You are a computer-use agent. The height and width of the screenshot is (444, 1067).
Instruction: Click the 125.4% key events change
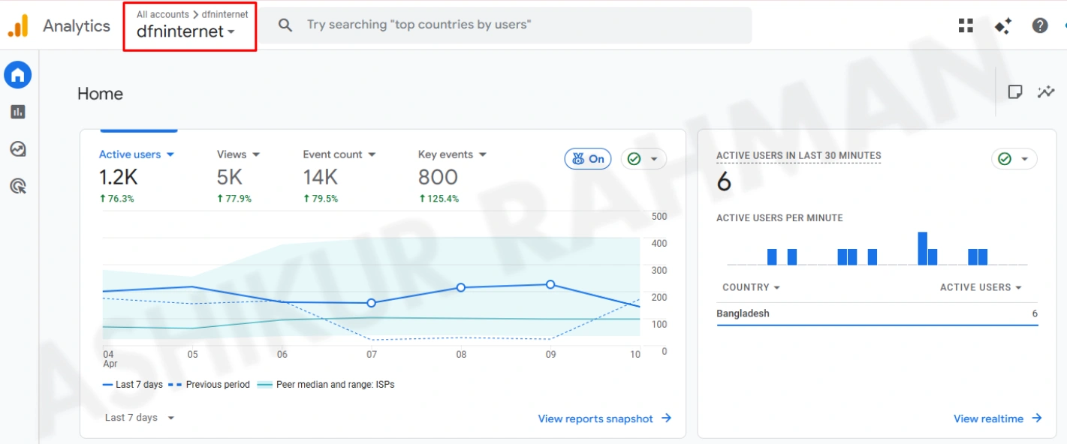439,199
